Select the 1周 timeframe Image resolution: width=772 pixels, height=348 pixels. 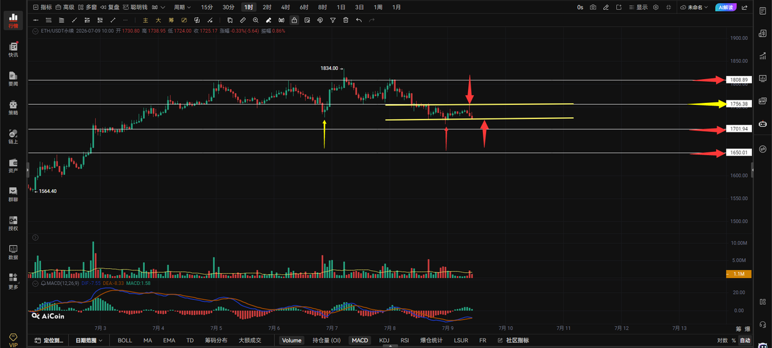(x=378, y=7)
